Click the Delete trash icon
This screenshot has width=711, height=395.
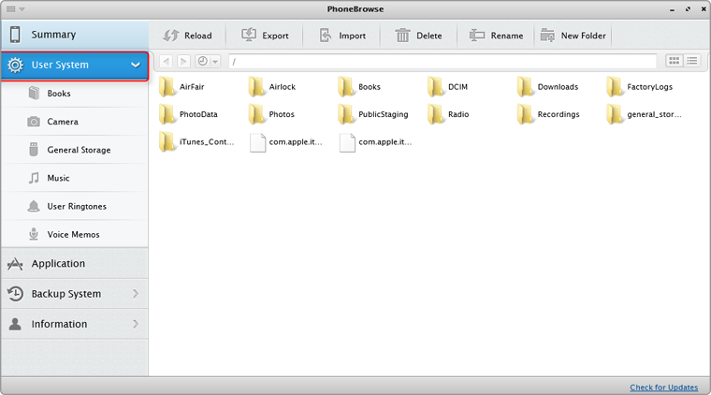tap(403, 36)
